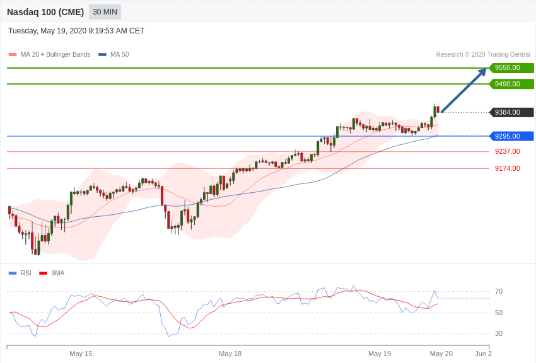
Task: Click the 9384.00 current price tag
Action: pos(511,112)
